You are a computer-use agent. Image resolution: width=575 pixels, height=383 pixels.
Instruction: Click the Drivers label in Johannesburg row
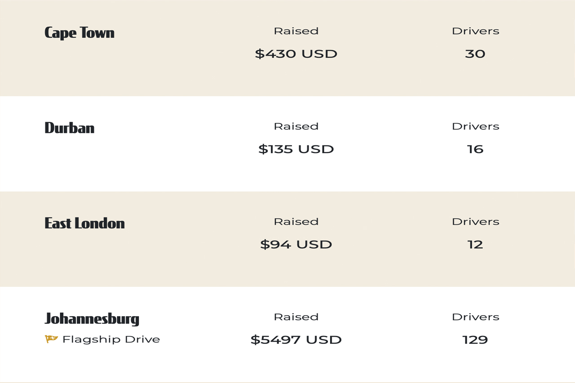pyautogui.click(x=475, y=317)
